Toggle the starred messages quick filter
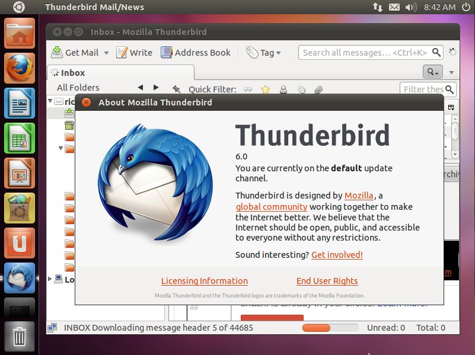 tap(266, 89)
